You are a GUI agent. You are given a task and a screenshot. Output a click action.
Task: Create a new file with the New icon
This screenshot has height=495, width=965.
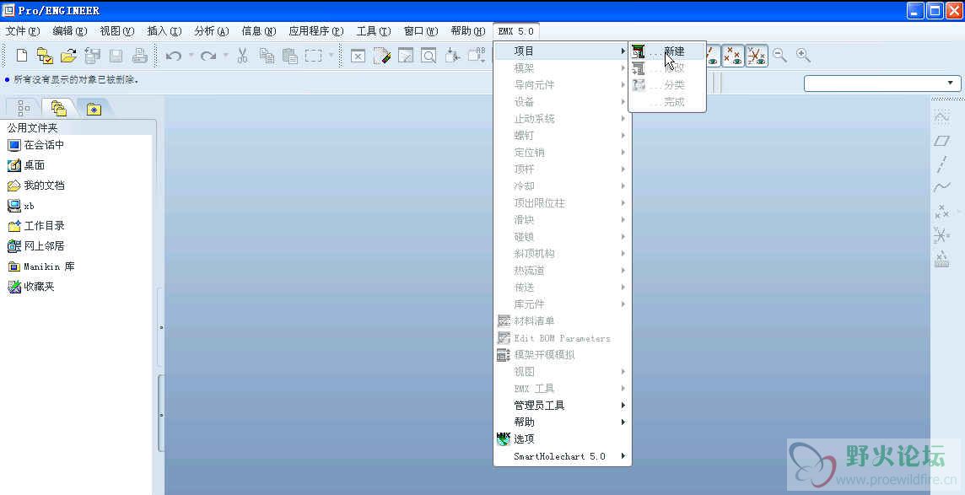click(22, 56)
